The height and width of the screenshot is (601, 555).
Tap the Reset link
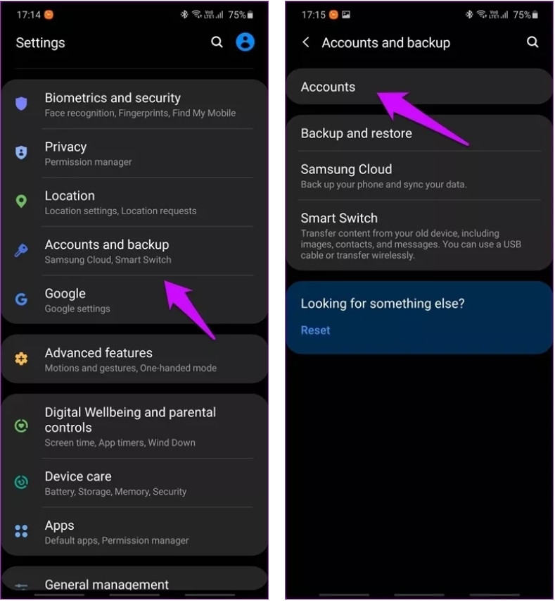tap(315, 330)
